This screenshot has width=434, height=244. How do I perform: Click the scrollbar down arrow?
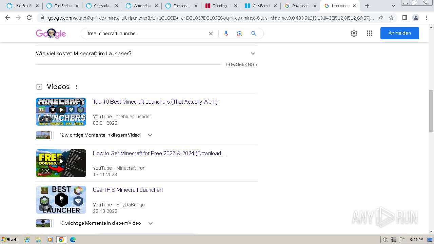431,231
